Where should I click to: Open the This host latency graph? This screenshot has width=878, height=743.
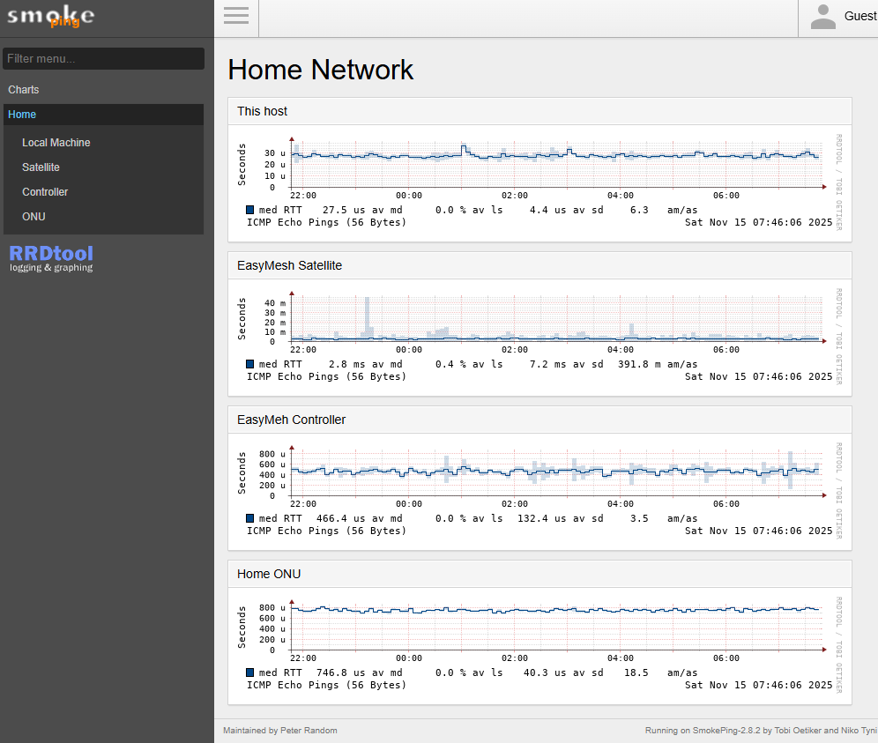(x=539, y=182)
